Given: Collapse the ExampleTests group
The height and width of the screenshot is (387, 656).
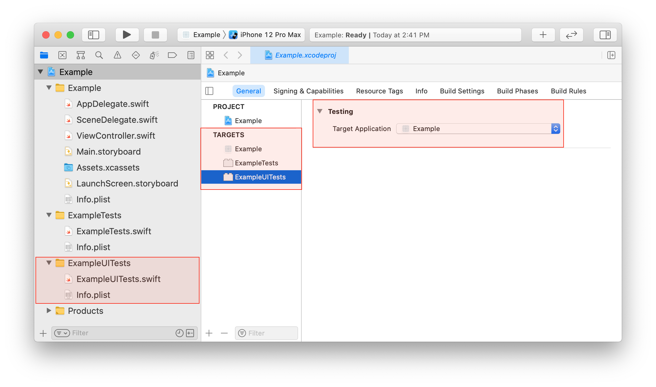Looking at the screenshot, I should pyautogui.click(x=49, y=215).
